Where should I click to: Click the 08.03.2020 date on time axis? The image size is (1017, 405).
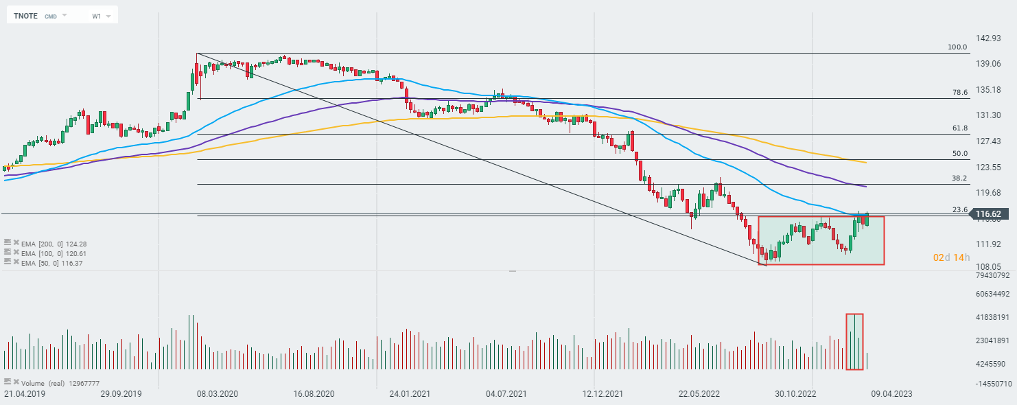tap(217, 394)
